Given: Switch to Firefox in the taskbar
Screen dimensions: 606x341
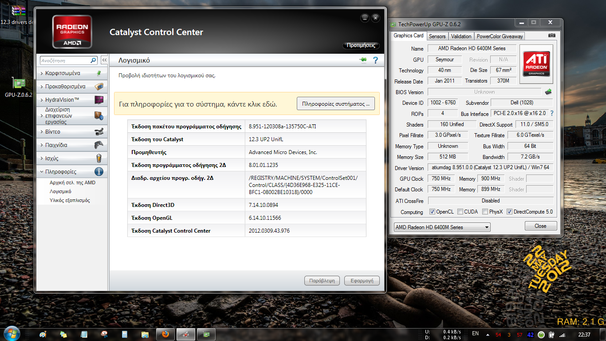Looking at the screenshot, I should pos(165,334).
